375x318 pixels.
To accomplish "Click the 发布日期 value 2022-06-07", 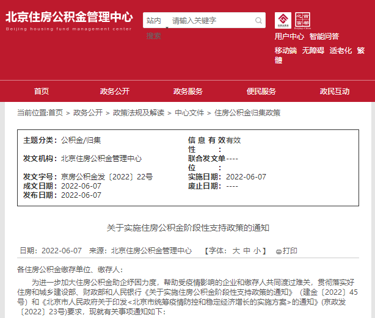I will point(81,195).
